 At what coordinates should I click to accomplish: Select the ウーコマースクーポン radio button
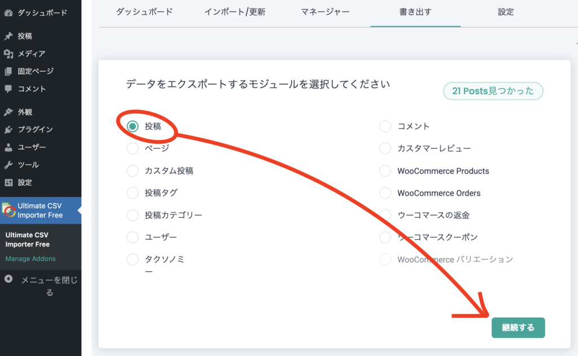point(385,237)
